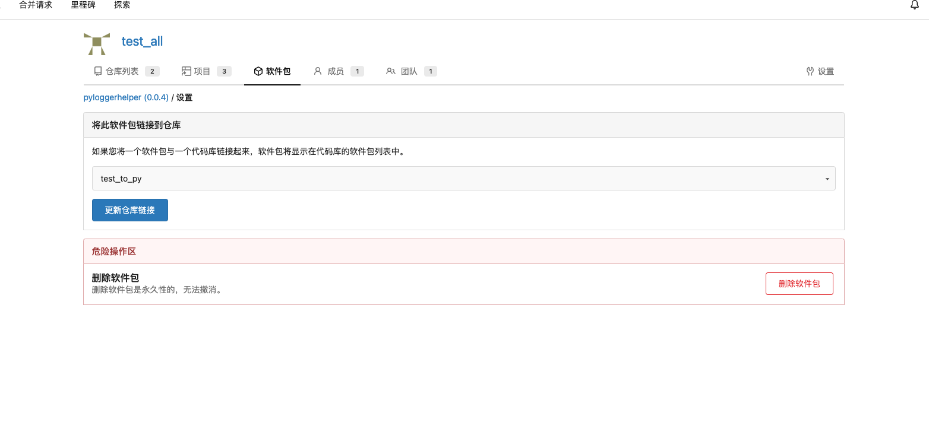Image resolution: width=929 pixels, height=432 pixels.
Task: Click the package cube icon
Action: [258, 71]
